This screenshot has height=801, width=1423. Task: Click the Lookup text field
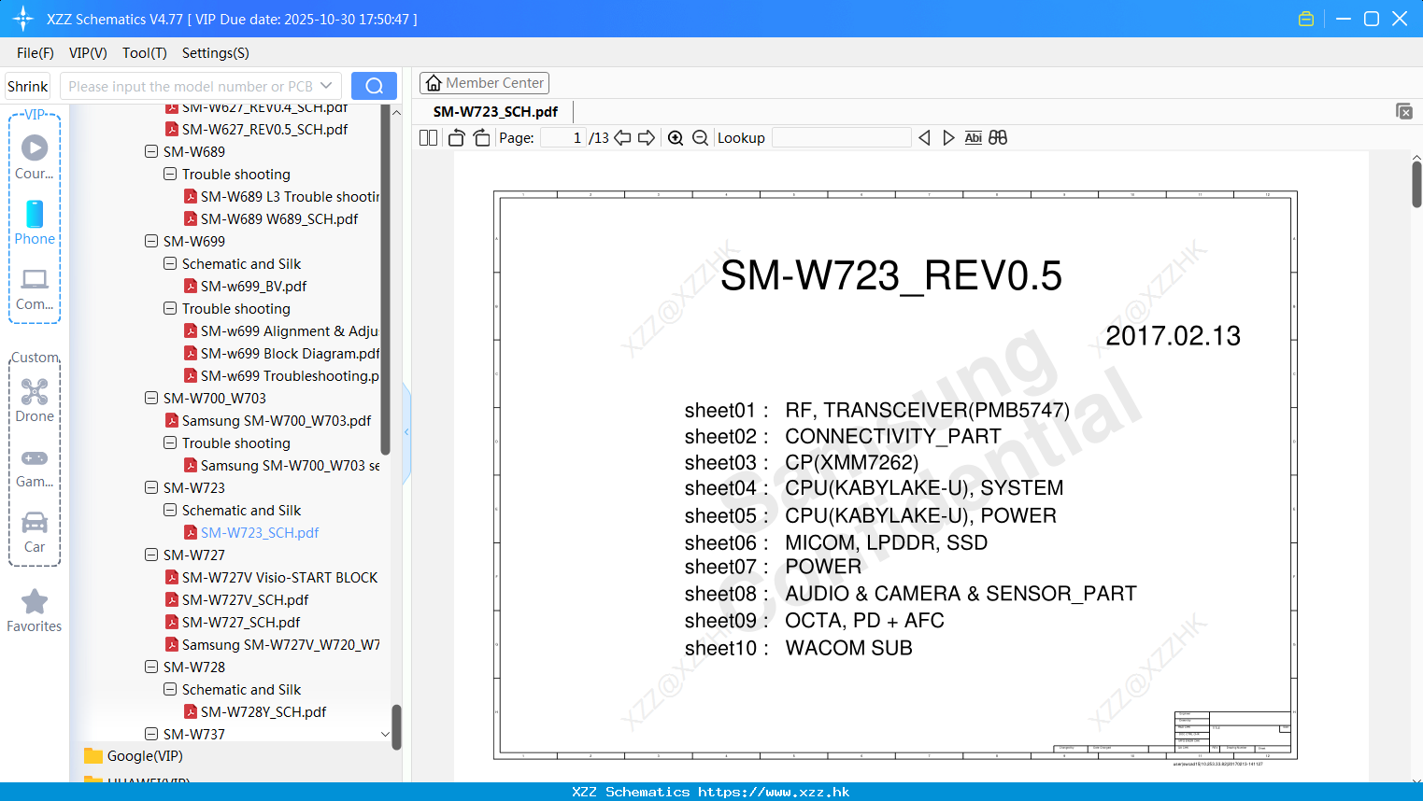click(841, 138)
